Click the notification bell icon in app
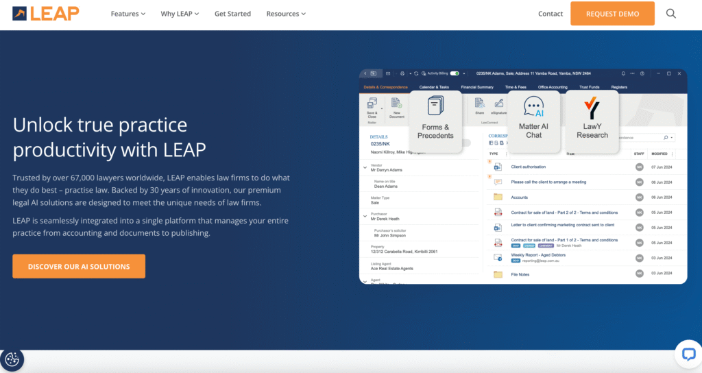Screen dimensions: 702x373 coord(623,73)
